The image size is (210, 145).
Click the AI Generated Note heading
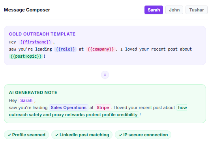point(33,92)
